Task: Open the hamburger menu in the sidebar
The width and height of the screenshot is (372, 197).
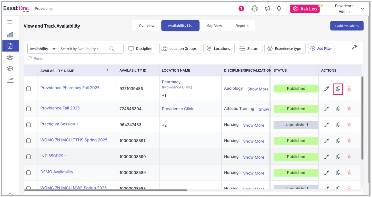Action: pyautogui.click(x=10, y=22)
